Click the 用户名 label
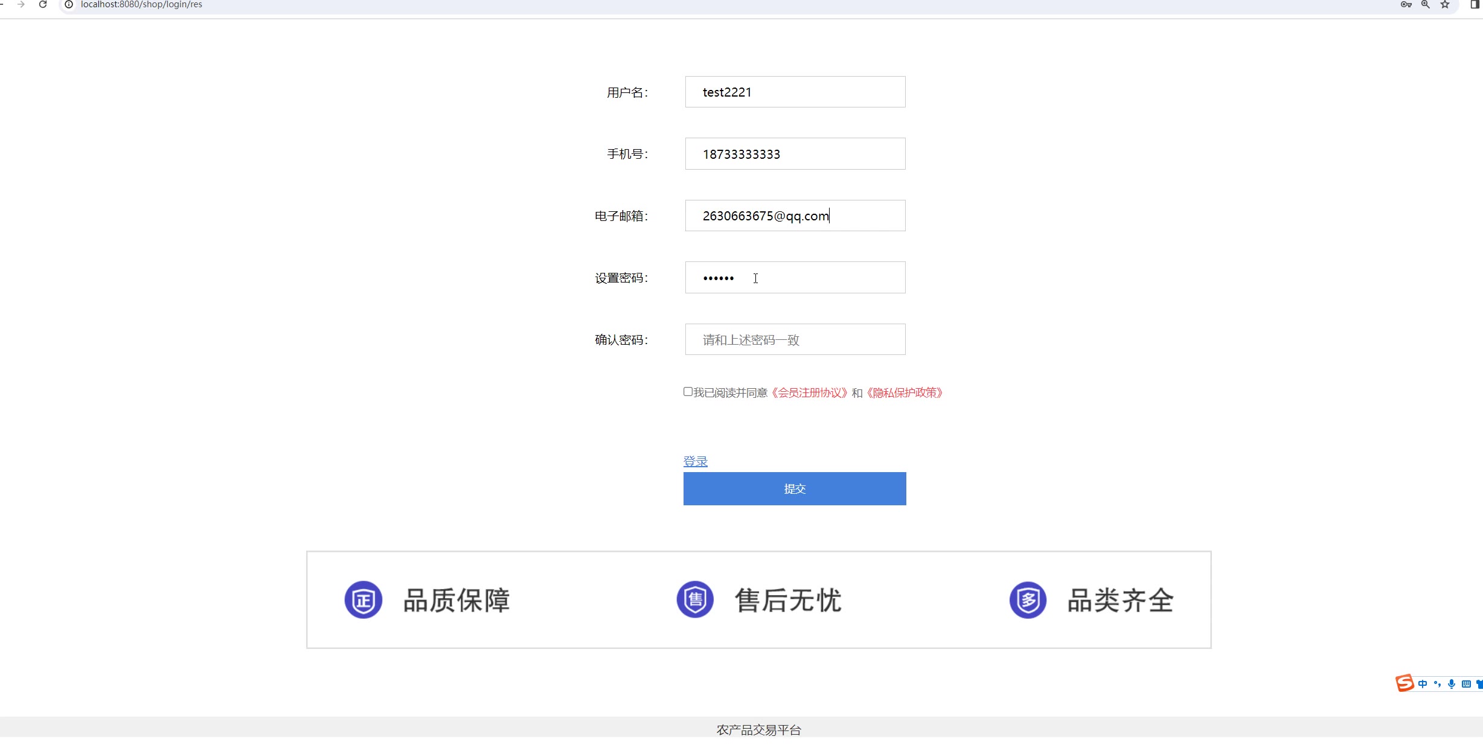Image resolution: width=1483 pixels, height=751 pixels. point(627,92)
